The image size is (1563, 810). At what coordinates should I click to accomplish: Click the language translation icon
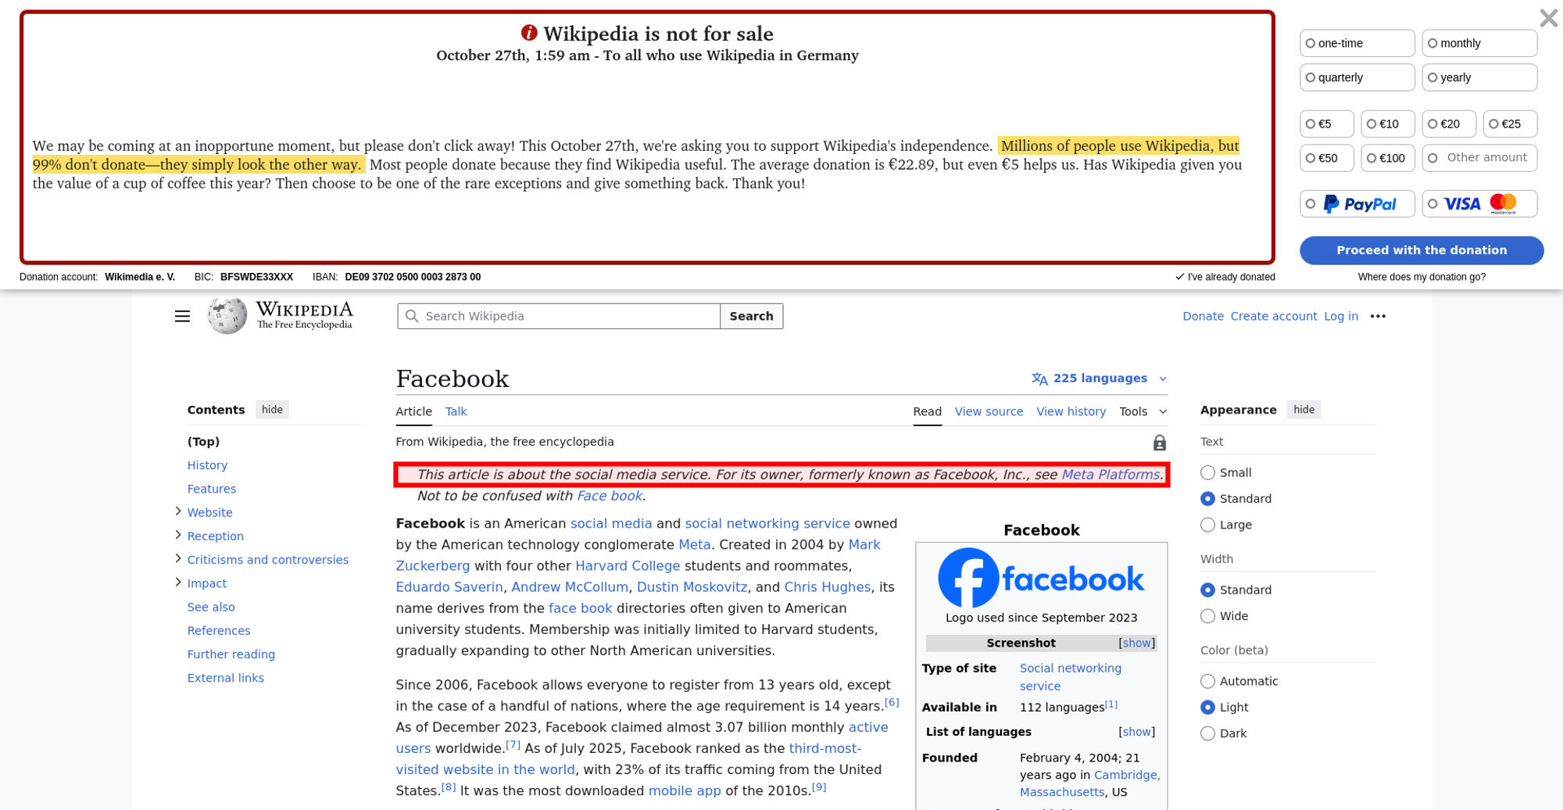1039,378
